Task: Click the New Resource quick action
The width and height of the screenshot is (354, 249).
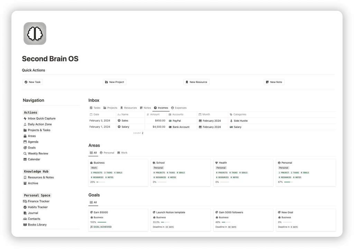Action: [x=196, y=82]
